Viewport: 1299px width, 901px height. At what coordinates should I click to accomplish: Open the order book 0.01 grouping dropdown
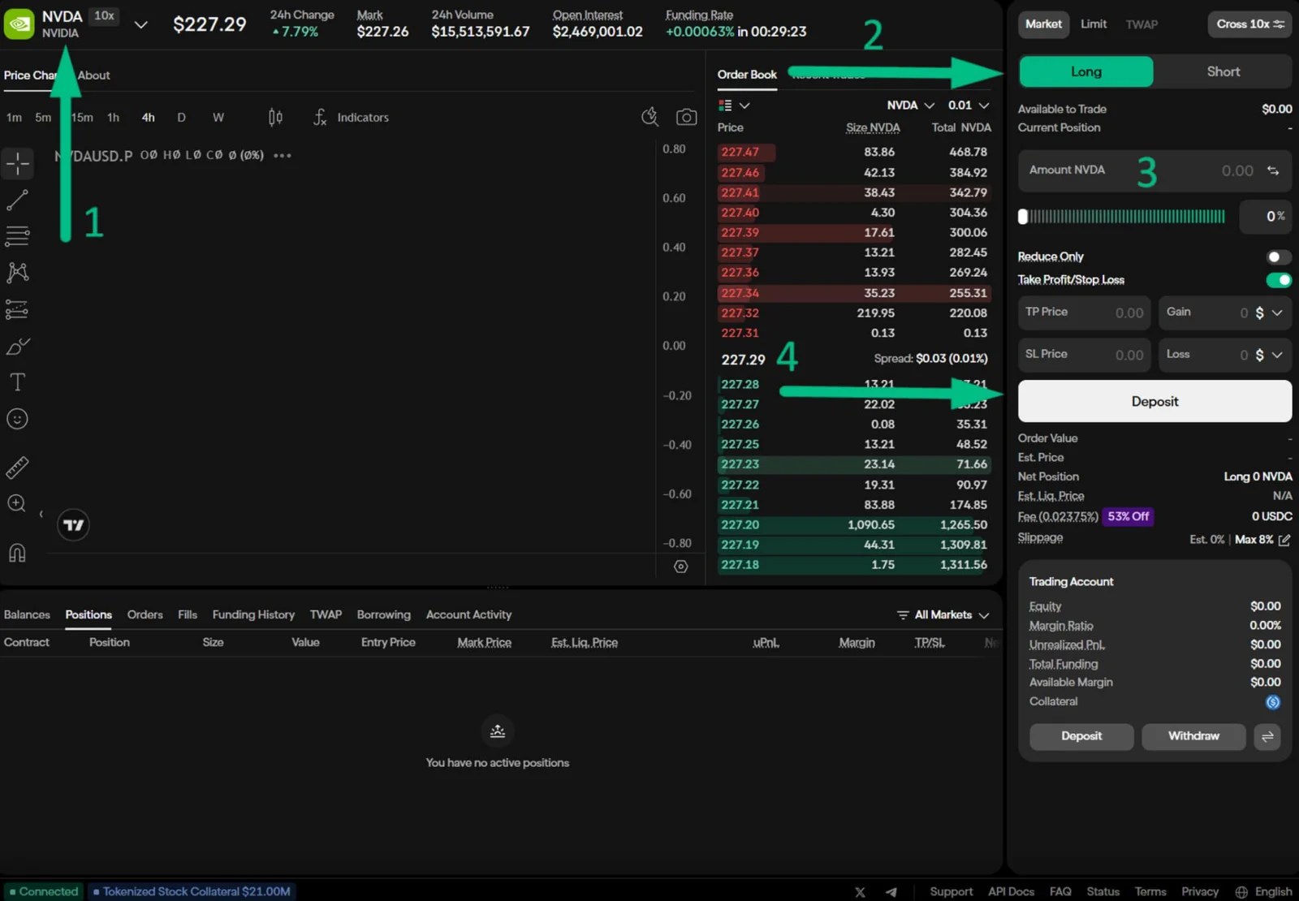[x=969, y=106]
